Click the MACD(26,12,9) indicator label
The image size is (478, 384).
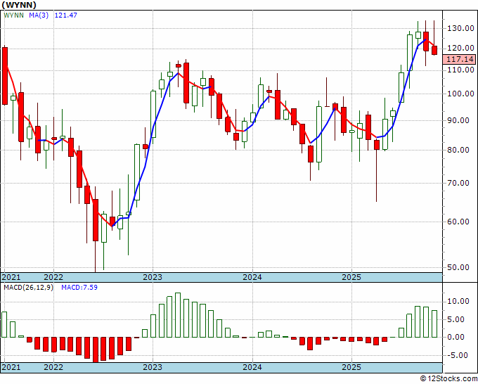click(x=28, y=288)
